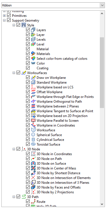Collapse the Style group
Image resolution: width=106 pixels, height=209 pixels.
(14, 25)
